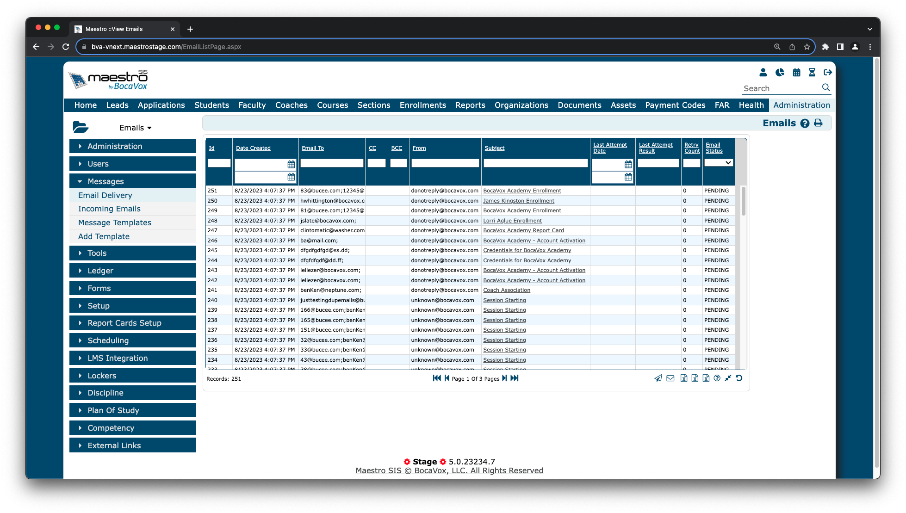Click the hourglass icon in header
Image resolution: width=906 pixels, height=513 pixels.
point(812,73)
